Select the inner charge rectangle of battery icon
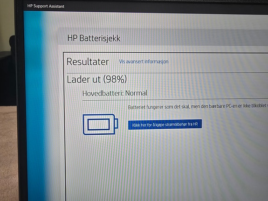 coord(99,125)
